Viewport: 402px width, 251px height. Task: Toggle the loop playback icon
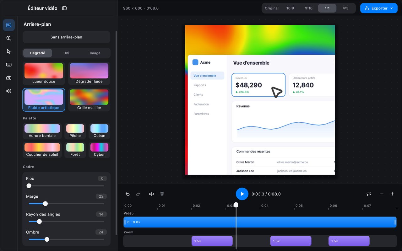click(x=369, y=194)
